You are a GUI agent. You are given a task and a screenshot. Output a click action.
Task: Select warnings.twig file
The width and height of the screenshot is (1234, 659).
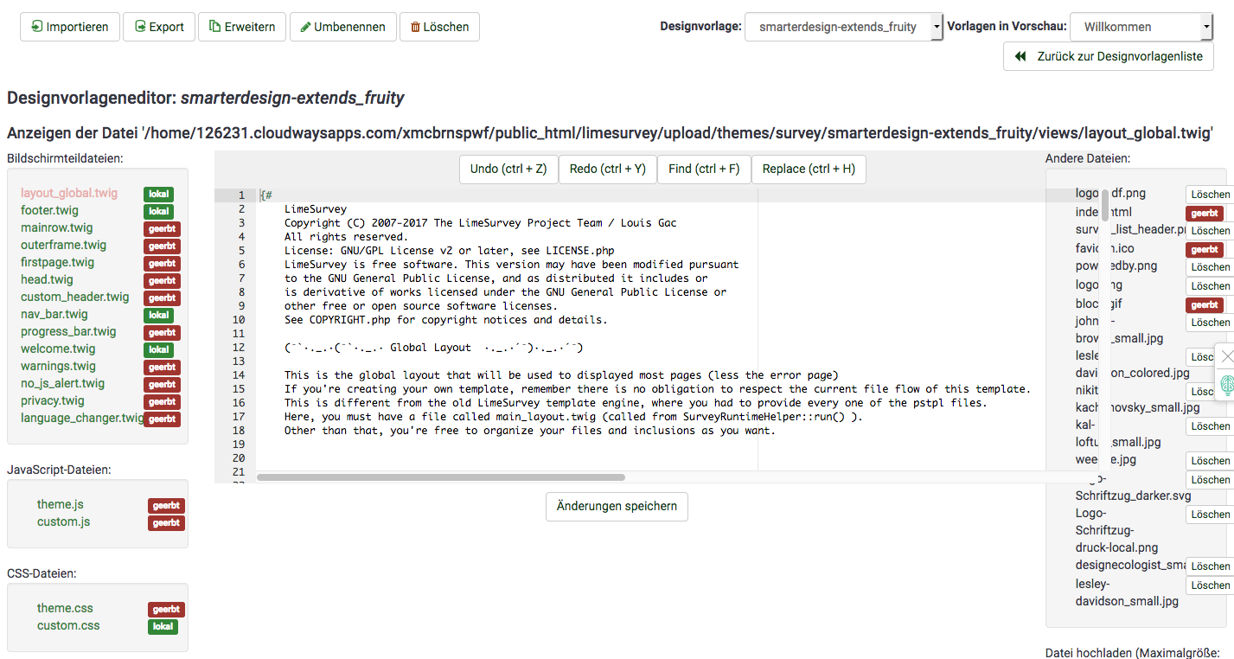tap(59, 367)
